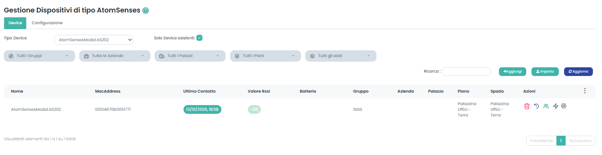Screen dimensions: 602x155
Task: Expand the Tutti i Palazzi filter
Action: click(x=190, y=56)
